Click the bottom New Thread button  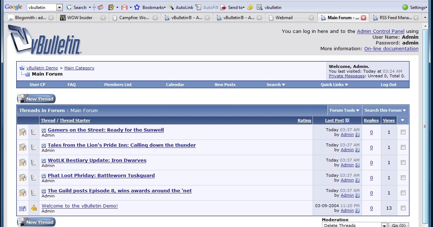pyautogui.click(x=36, y=222)
